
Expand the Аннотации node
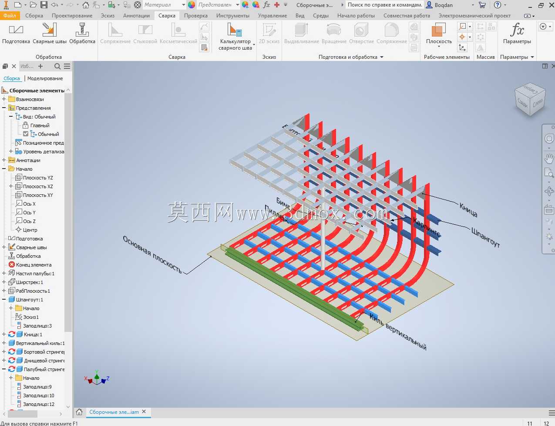pyautogui.click(x=4, y=160)
